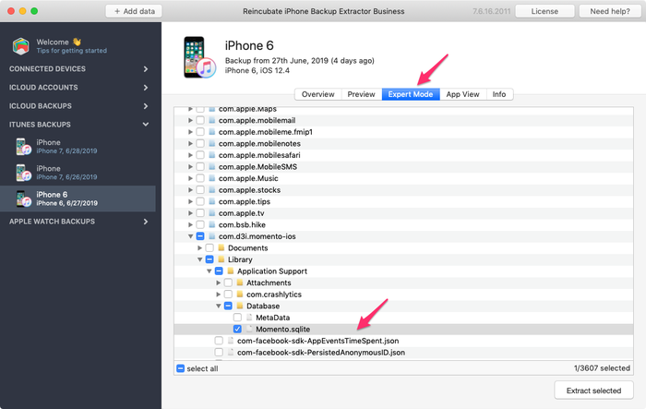Click the Application Support folder icon
This screenshot has height=409, width=646.
[x=231, y=271]
